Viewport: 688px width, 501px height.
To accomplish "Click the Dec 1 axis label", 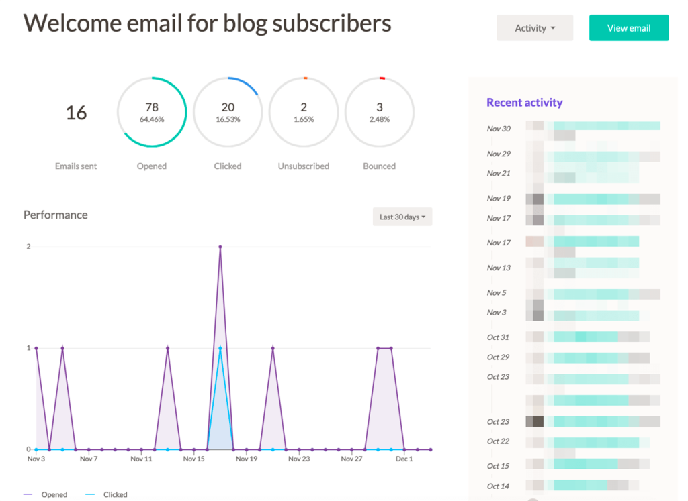I will (404, 459).
